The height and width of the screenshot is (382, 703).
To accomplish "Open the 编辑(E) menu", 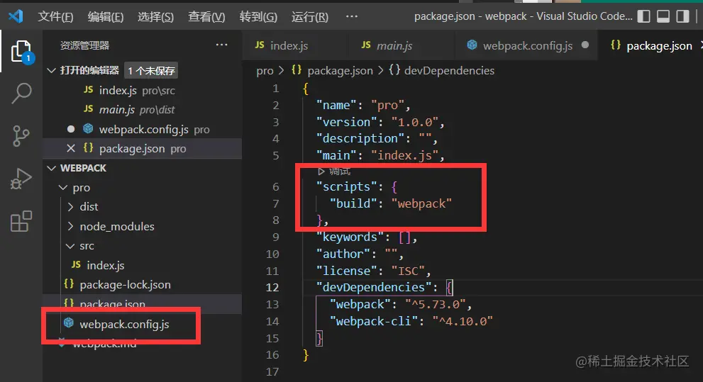I will 106,17.
